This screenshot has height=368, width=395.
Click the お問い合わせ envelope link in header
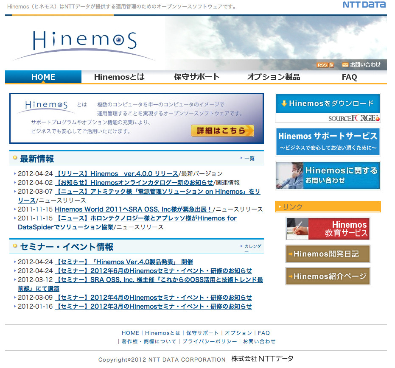click(x=361, y=65)
